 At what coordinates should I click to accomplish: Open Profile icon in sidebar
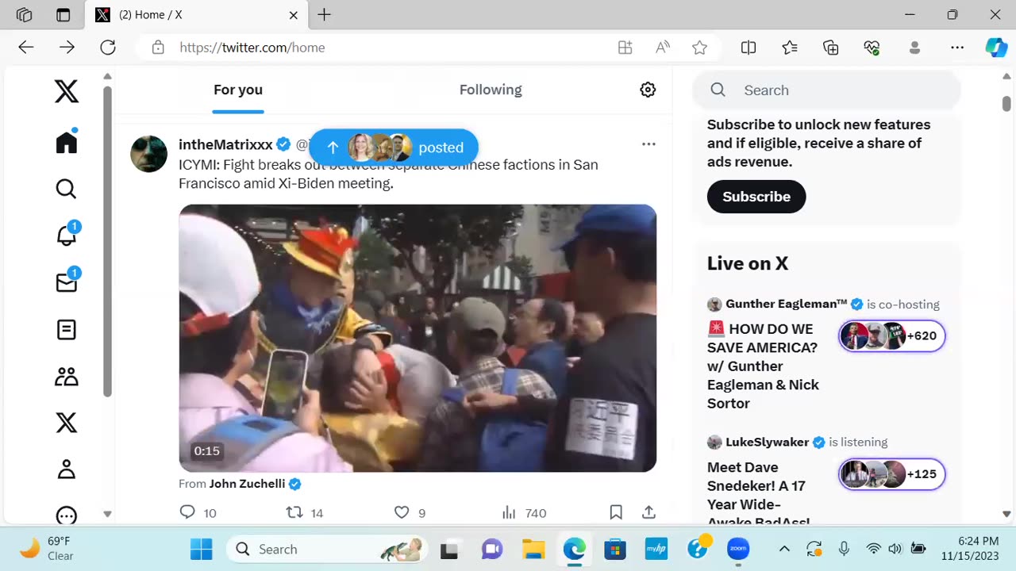coord(67,469)
